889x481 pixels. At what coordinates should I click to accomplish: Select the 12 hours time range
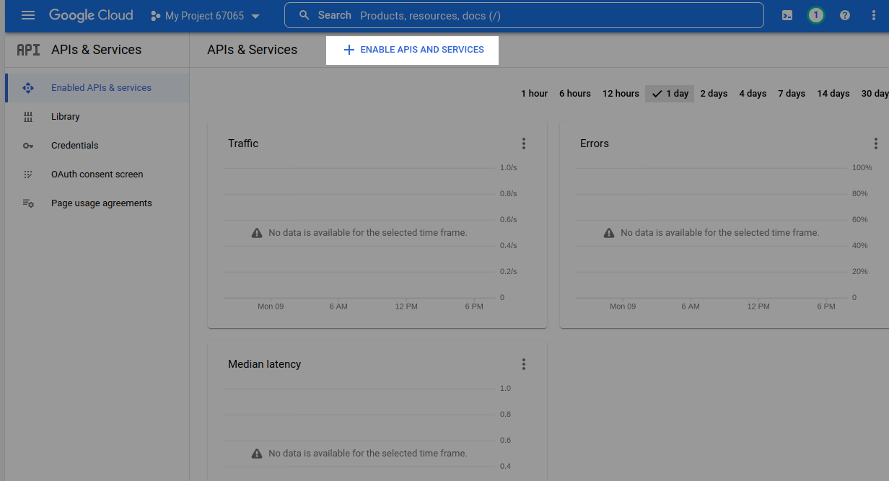[621, 94]
